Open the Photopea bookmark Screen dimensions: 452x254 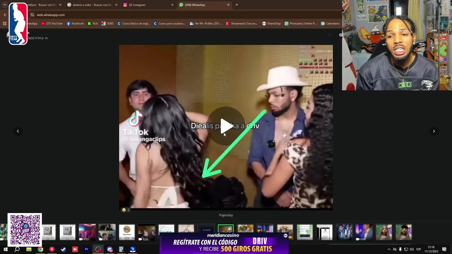pyautogui.click(x=301, y=24)
